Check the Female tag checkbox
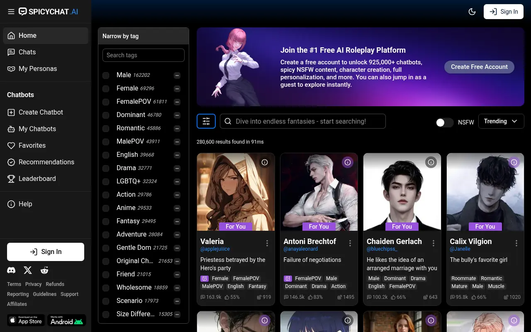Image resolution: width=531 pixels, height=332 pixels. pos(106,88)
